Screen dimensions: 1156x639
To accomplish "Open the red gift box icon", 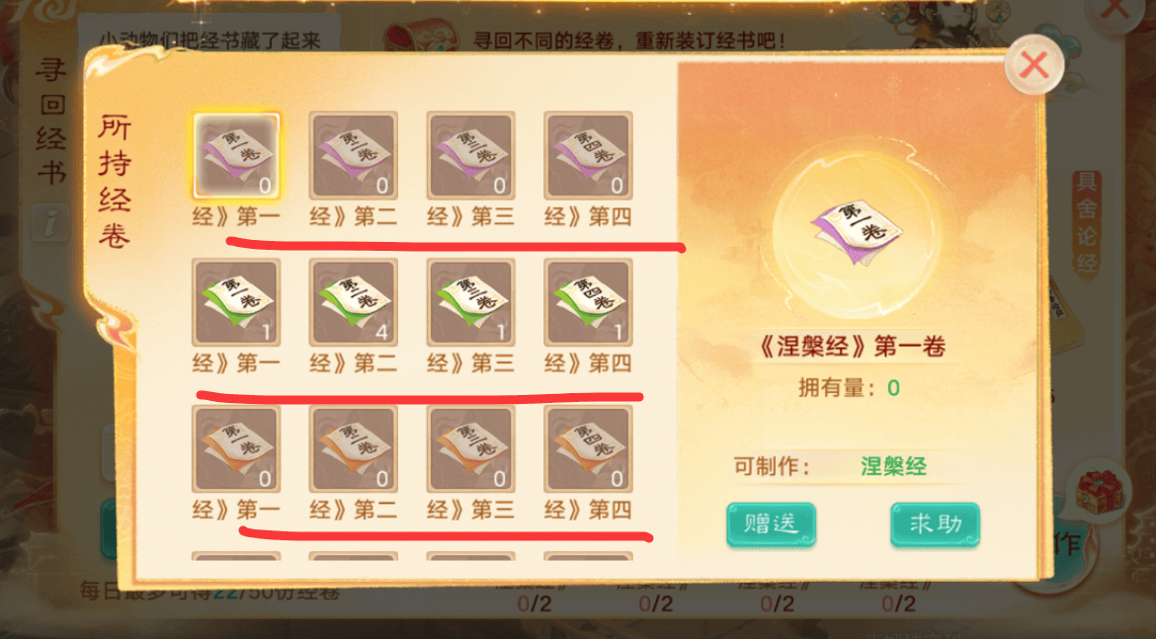I will (1099, 492).
